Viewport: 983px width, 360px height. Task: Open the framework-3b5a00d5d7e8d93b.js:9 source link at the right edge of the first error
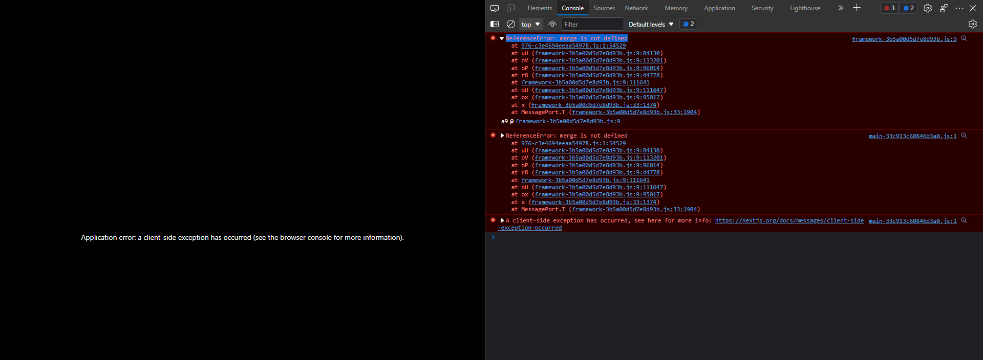tap(904, 39)
